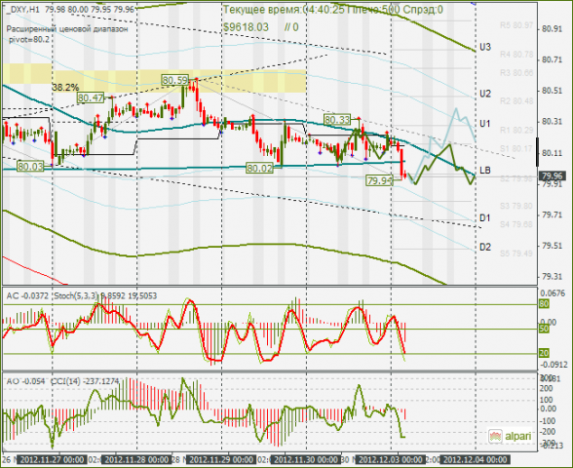Select the 2012.12.04 00:00 date marker
The image size is (573, 468).
(x=476, y=460)
